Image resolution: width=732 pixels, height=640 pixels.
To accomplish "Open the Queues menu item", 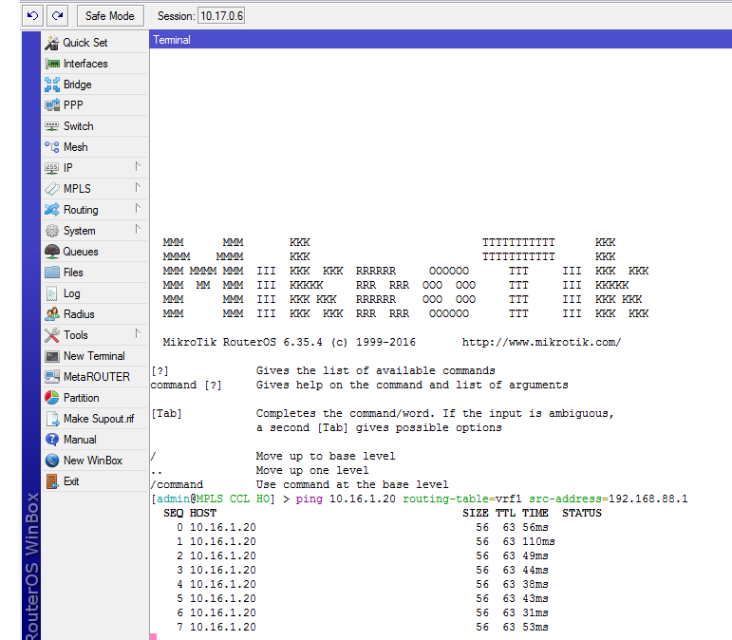I will (80, 252).
